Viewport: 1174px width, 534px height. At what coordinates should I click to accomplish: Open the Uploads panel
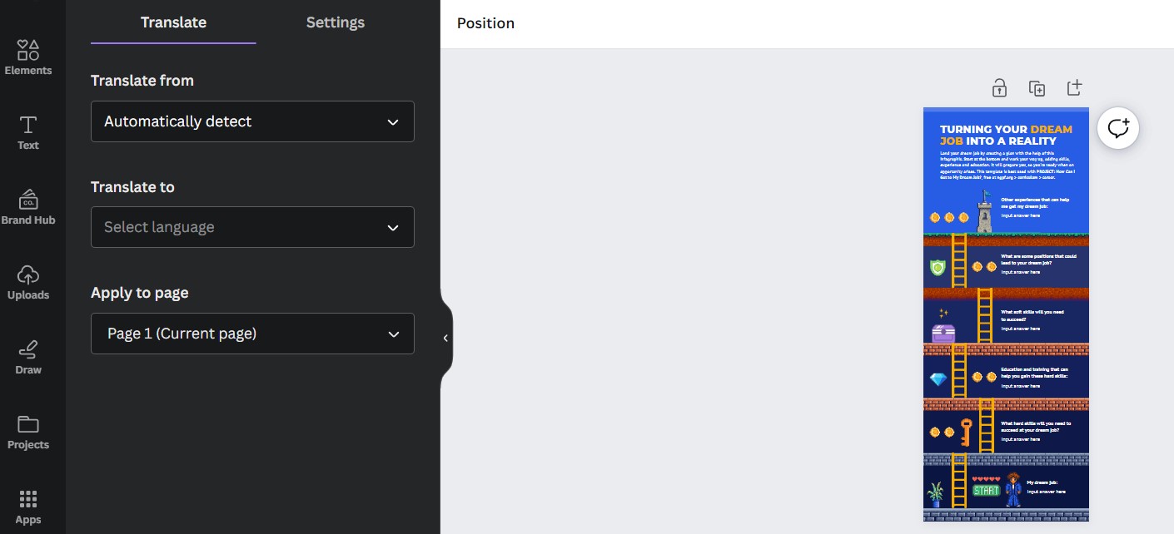pos(27,281)
